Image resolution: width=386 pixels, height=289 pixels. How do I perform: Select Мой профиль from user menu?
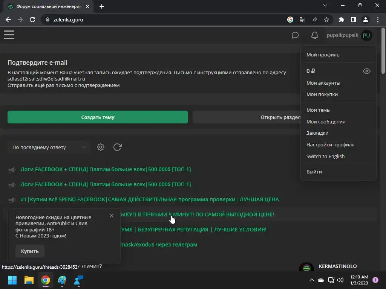click(323, 55)
